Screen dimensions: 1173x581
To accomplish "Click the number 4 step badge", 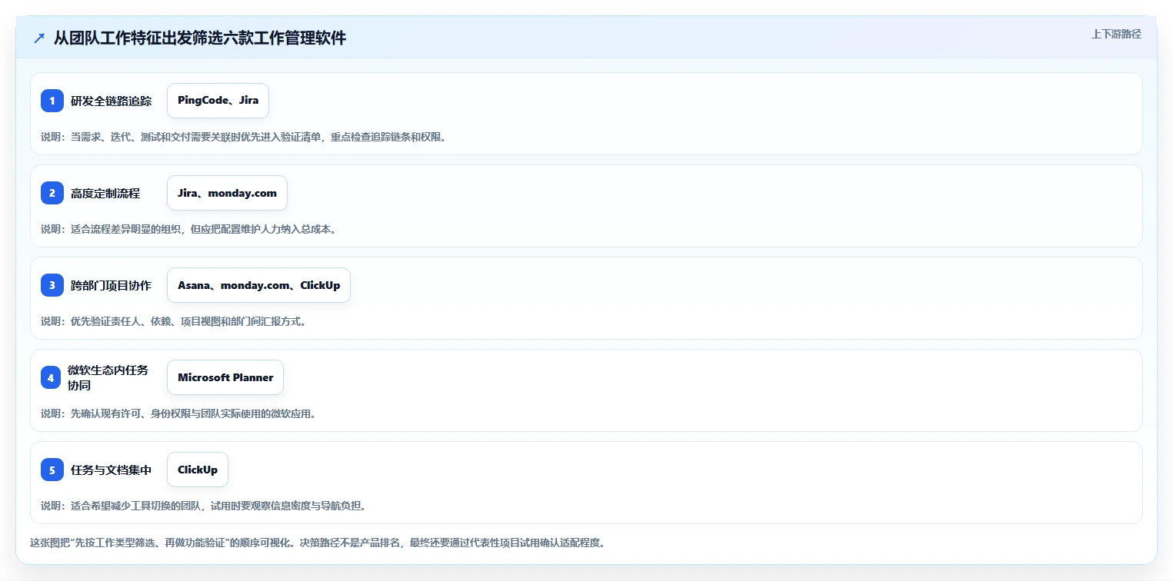I will click(x=51, y=377).
